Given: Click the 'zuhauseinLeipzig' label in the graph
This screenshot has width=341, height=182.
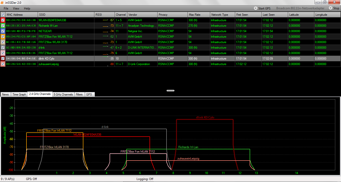Looking at the screenshot, I should click(188, 159).
